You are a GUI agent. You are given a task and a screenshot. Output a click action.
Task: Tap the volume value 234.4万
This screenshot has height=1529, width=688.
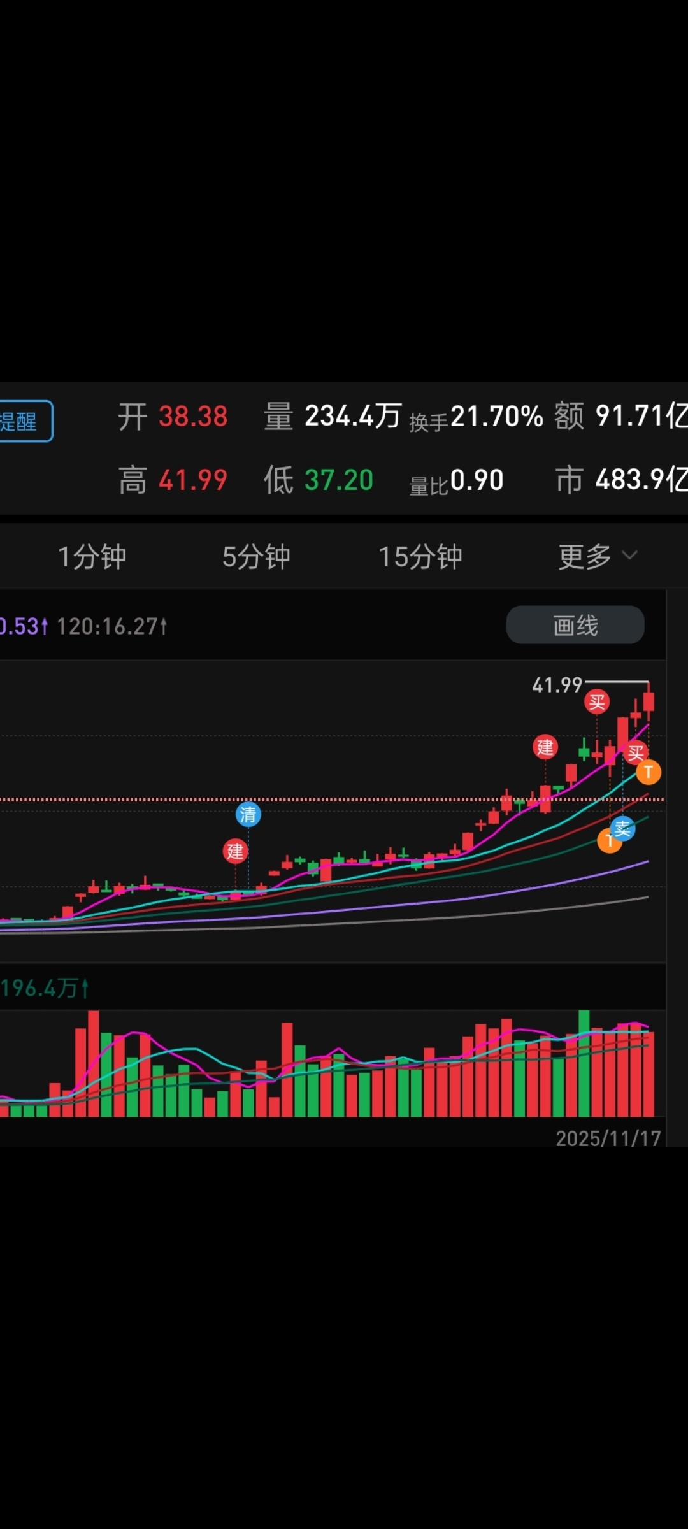pos(353,417)
